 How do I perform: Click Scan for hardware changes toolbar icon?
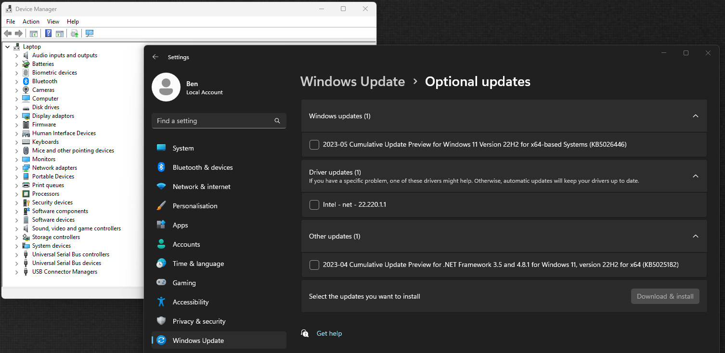[x=90, y=33]
